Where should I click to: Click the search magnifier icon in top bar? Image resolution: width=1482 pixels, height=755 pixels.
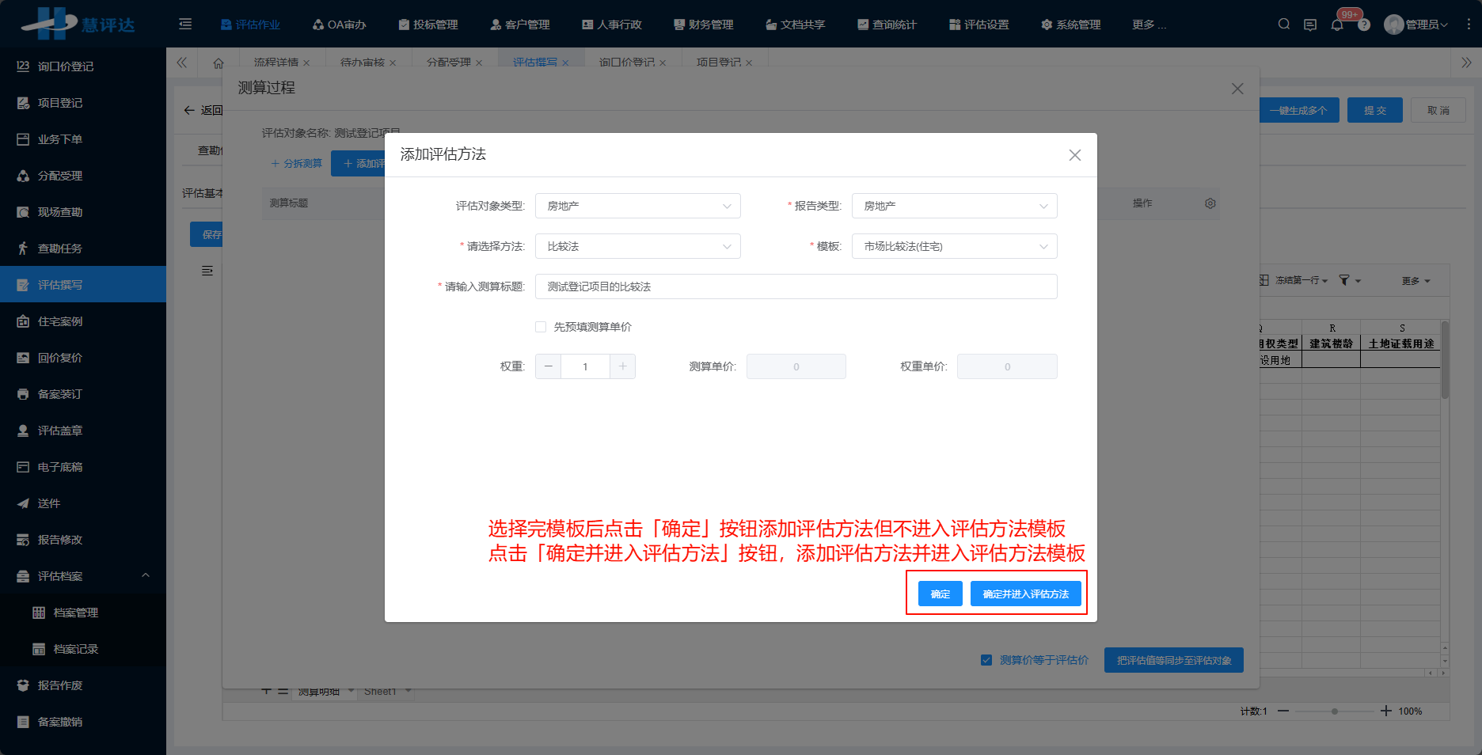tap(1282, 24)
